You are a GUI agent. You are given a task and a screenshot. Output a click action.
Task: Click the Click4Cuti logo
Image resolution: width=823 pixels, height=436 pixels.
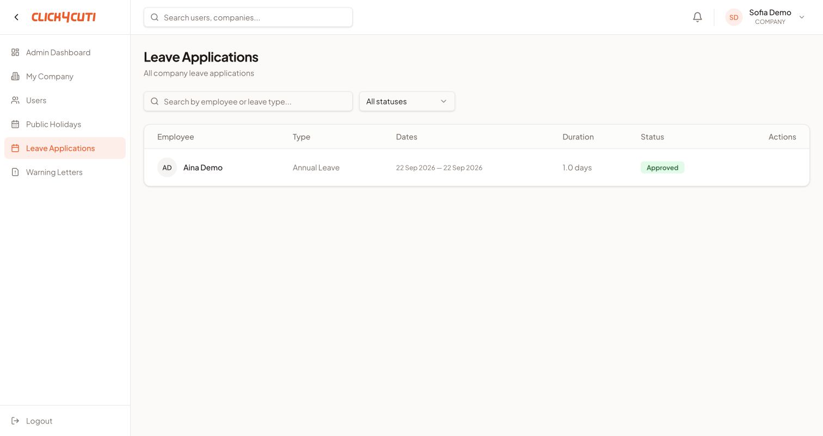(x=64, y=17)
